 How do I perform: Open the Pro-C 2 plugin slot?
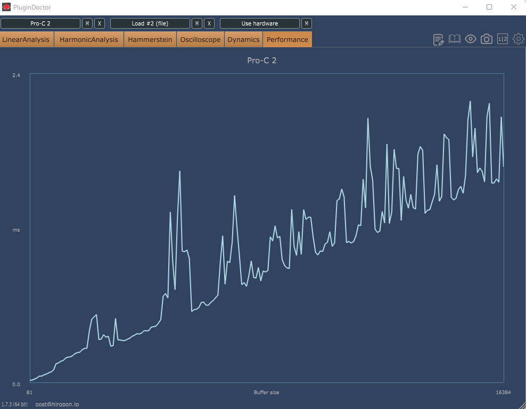(40, 23)
